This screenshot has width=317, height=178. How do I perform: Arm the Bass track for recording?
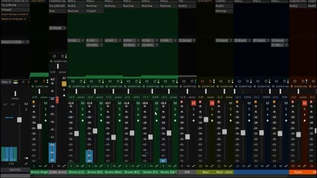(x=202, y=81)
